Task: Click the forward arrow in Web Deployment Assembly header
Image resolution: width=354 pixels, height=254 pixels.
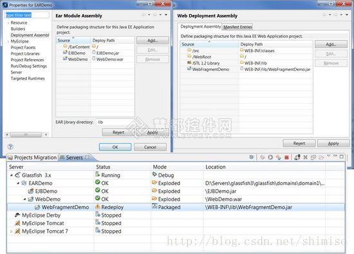Action: tap(336, 15)
